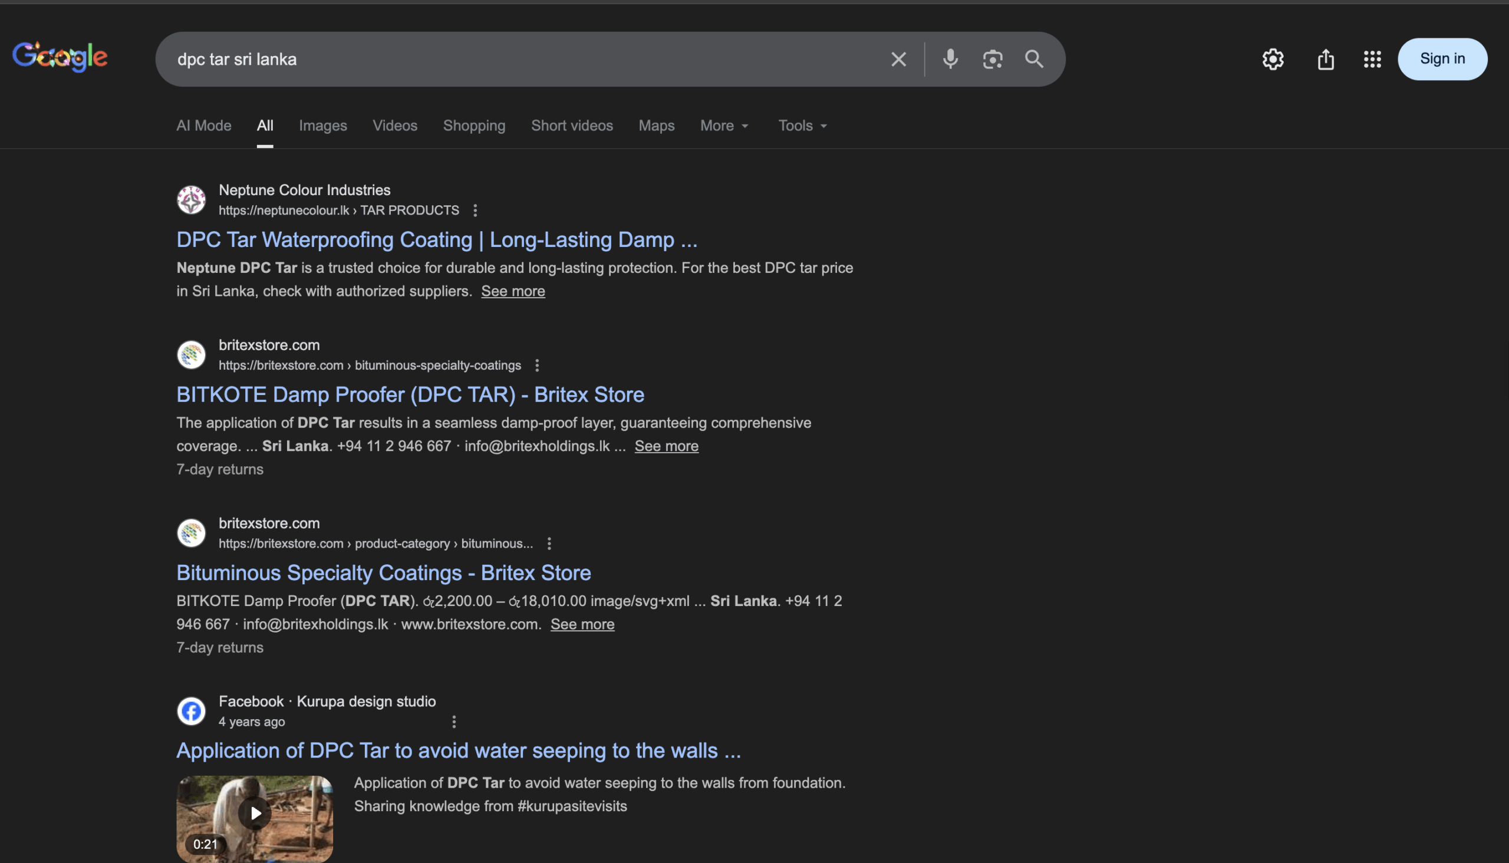Switch to the Images tab
This screenshot has width=1509, height=863.
tap(322, 125)
